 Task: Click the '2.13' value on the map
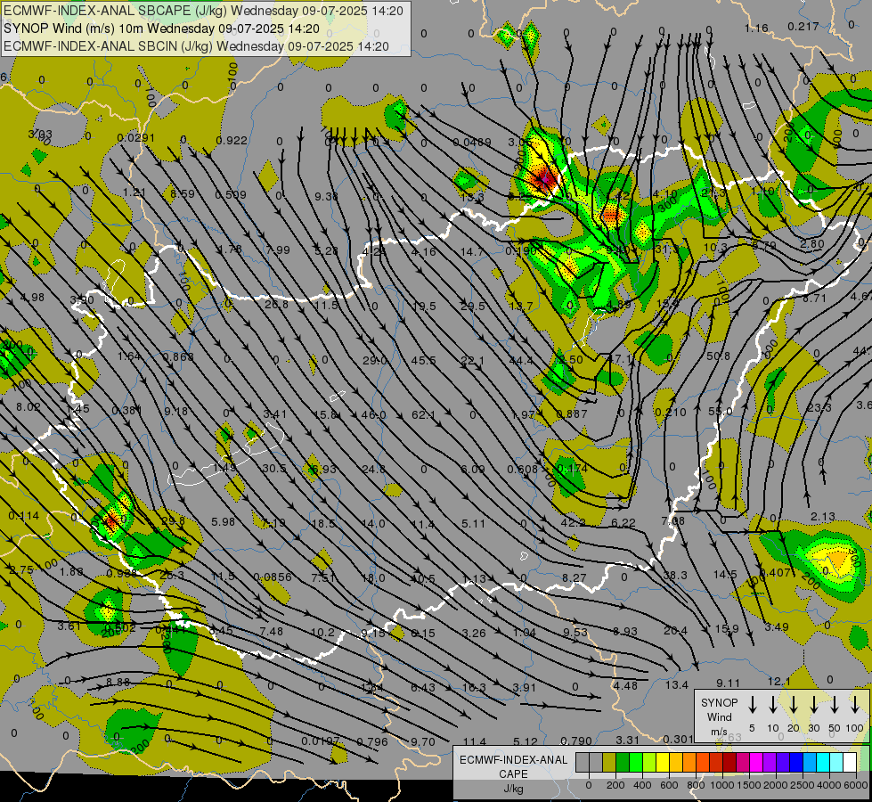coord(823,517)
